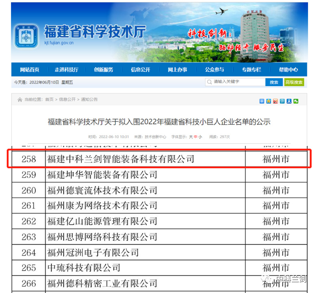Viewport: 317px width, 293px height.
Task: Share to WeChat green icon
Action: point(296,101)
